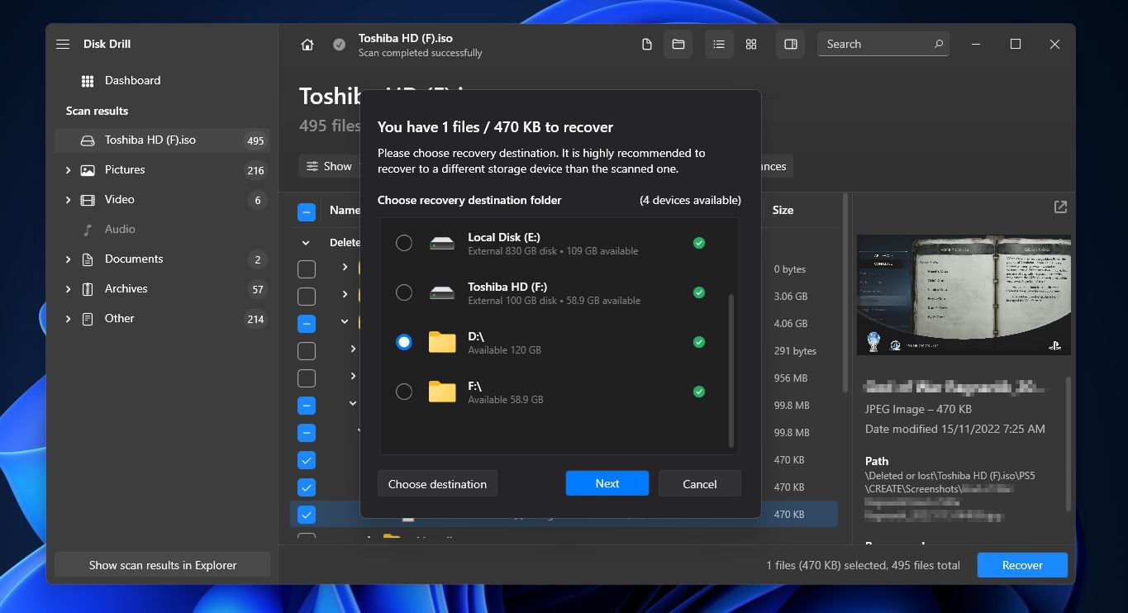This screenshot has height=613, width=1128.
Task: Click Cancel in recovery dialog
Action: [x=700, y=484]
